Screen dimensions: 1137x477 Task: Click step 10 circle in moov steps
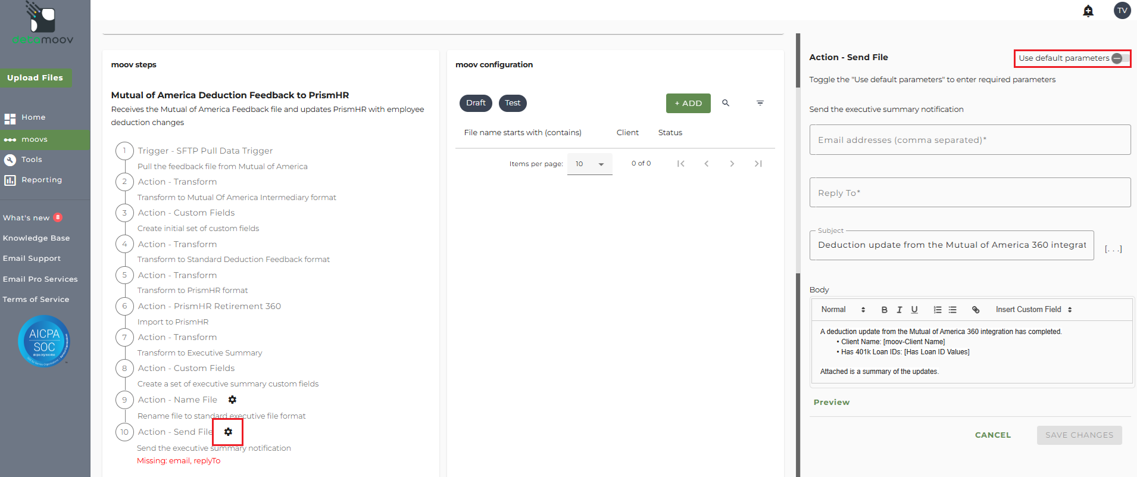pyautogui.click(x=124, y=432)
